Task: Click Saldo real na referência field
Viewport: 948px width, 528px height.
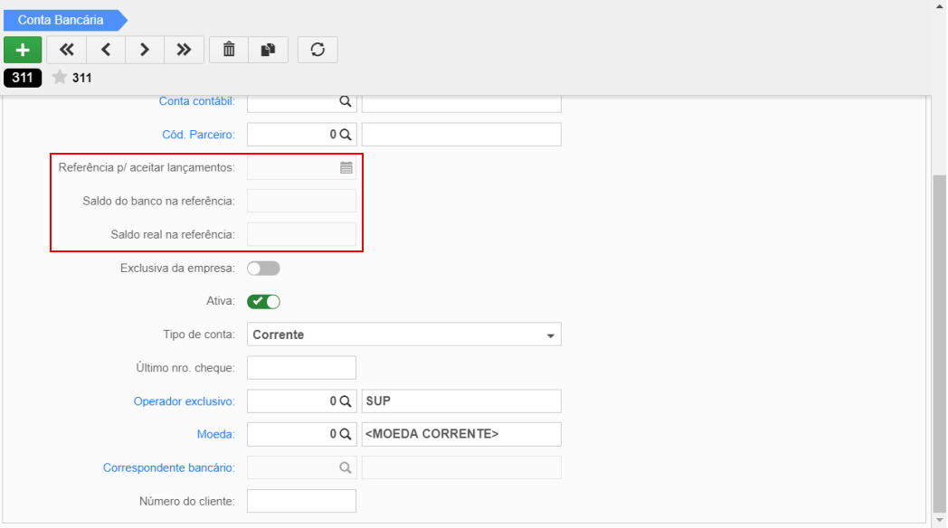Action: (x=301, y=234)
